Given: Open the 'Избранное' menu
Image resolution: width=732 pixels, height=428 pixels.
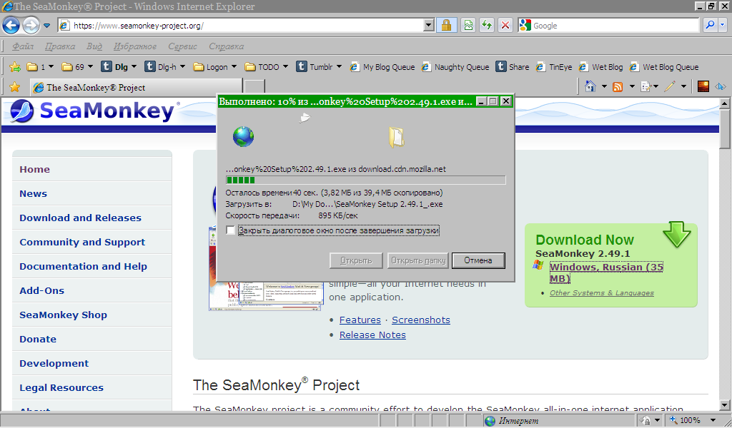Looking at the screenshot, I should coord(135,46).
